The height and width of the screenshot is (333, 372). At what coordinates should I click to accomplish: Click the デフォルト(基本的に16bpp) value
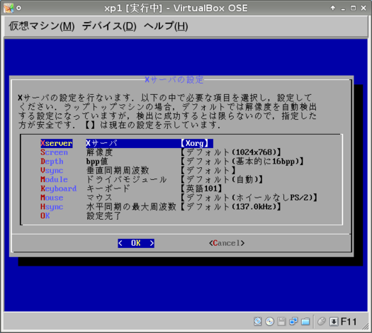[242, 162]
